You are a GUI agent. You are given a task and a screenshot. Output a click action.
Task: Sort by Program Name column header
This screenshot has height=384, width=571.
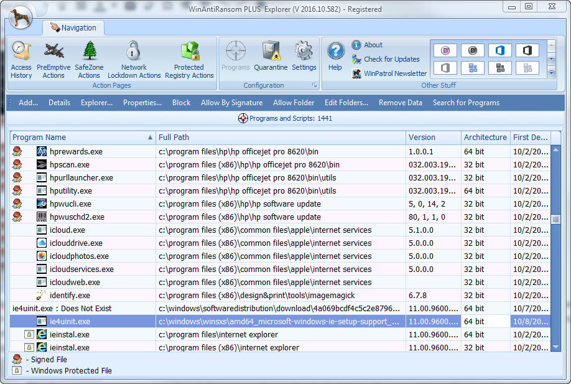[83, 138]
